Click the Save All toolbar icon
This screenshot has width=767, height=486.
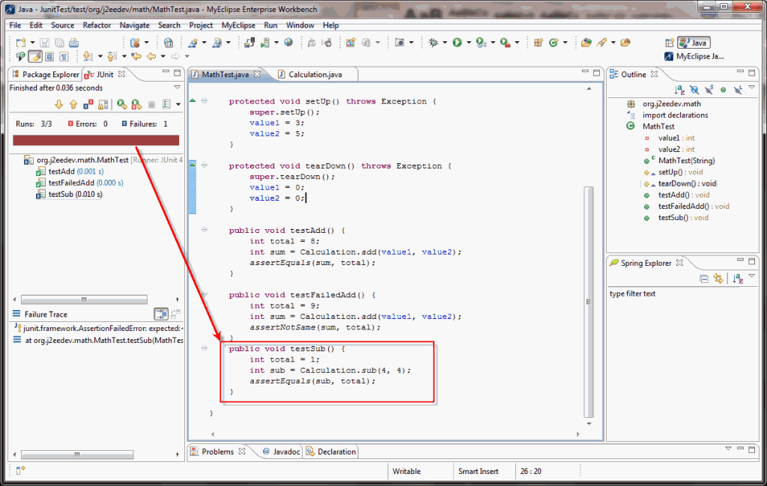click(59, 43)
